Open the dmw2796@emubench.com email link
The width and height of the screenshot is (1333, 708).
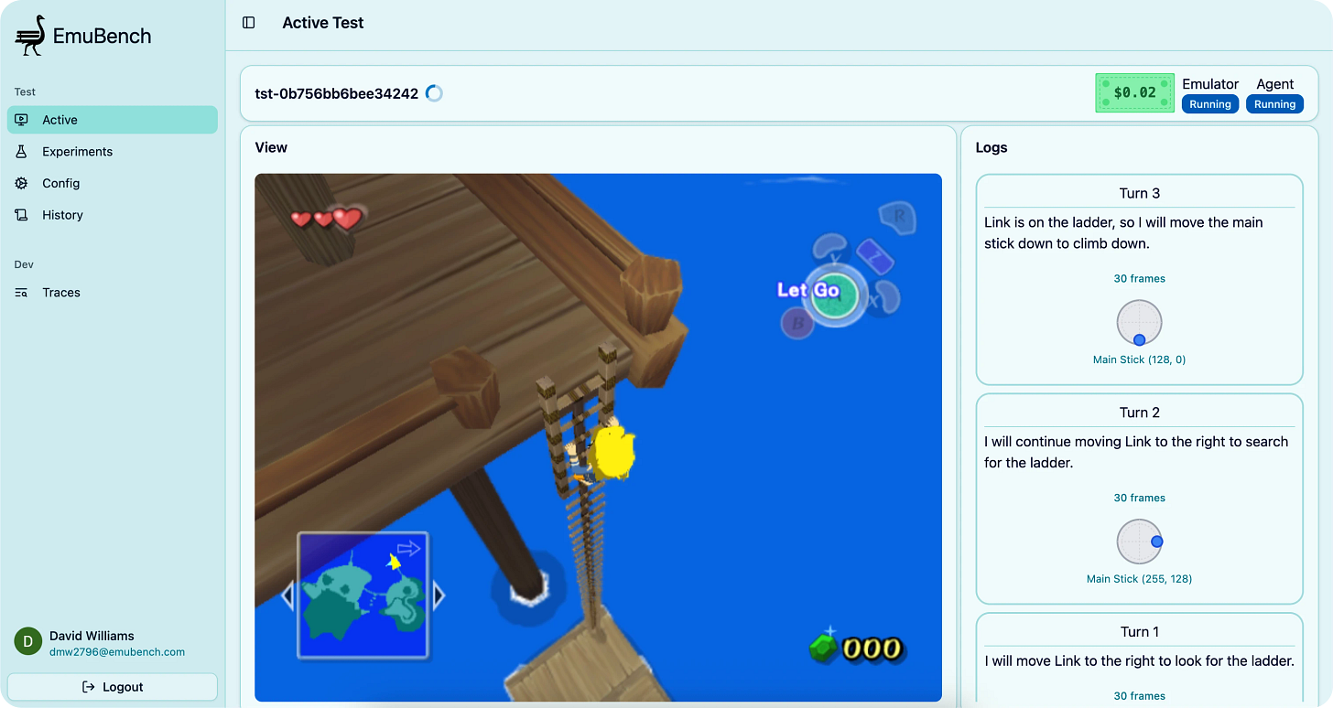(117, 652)
